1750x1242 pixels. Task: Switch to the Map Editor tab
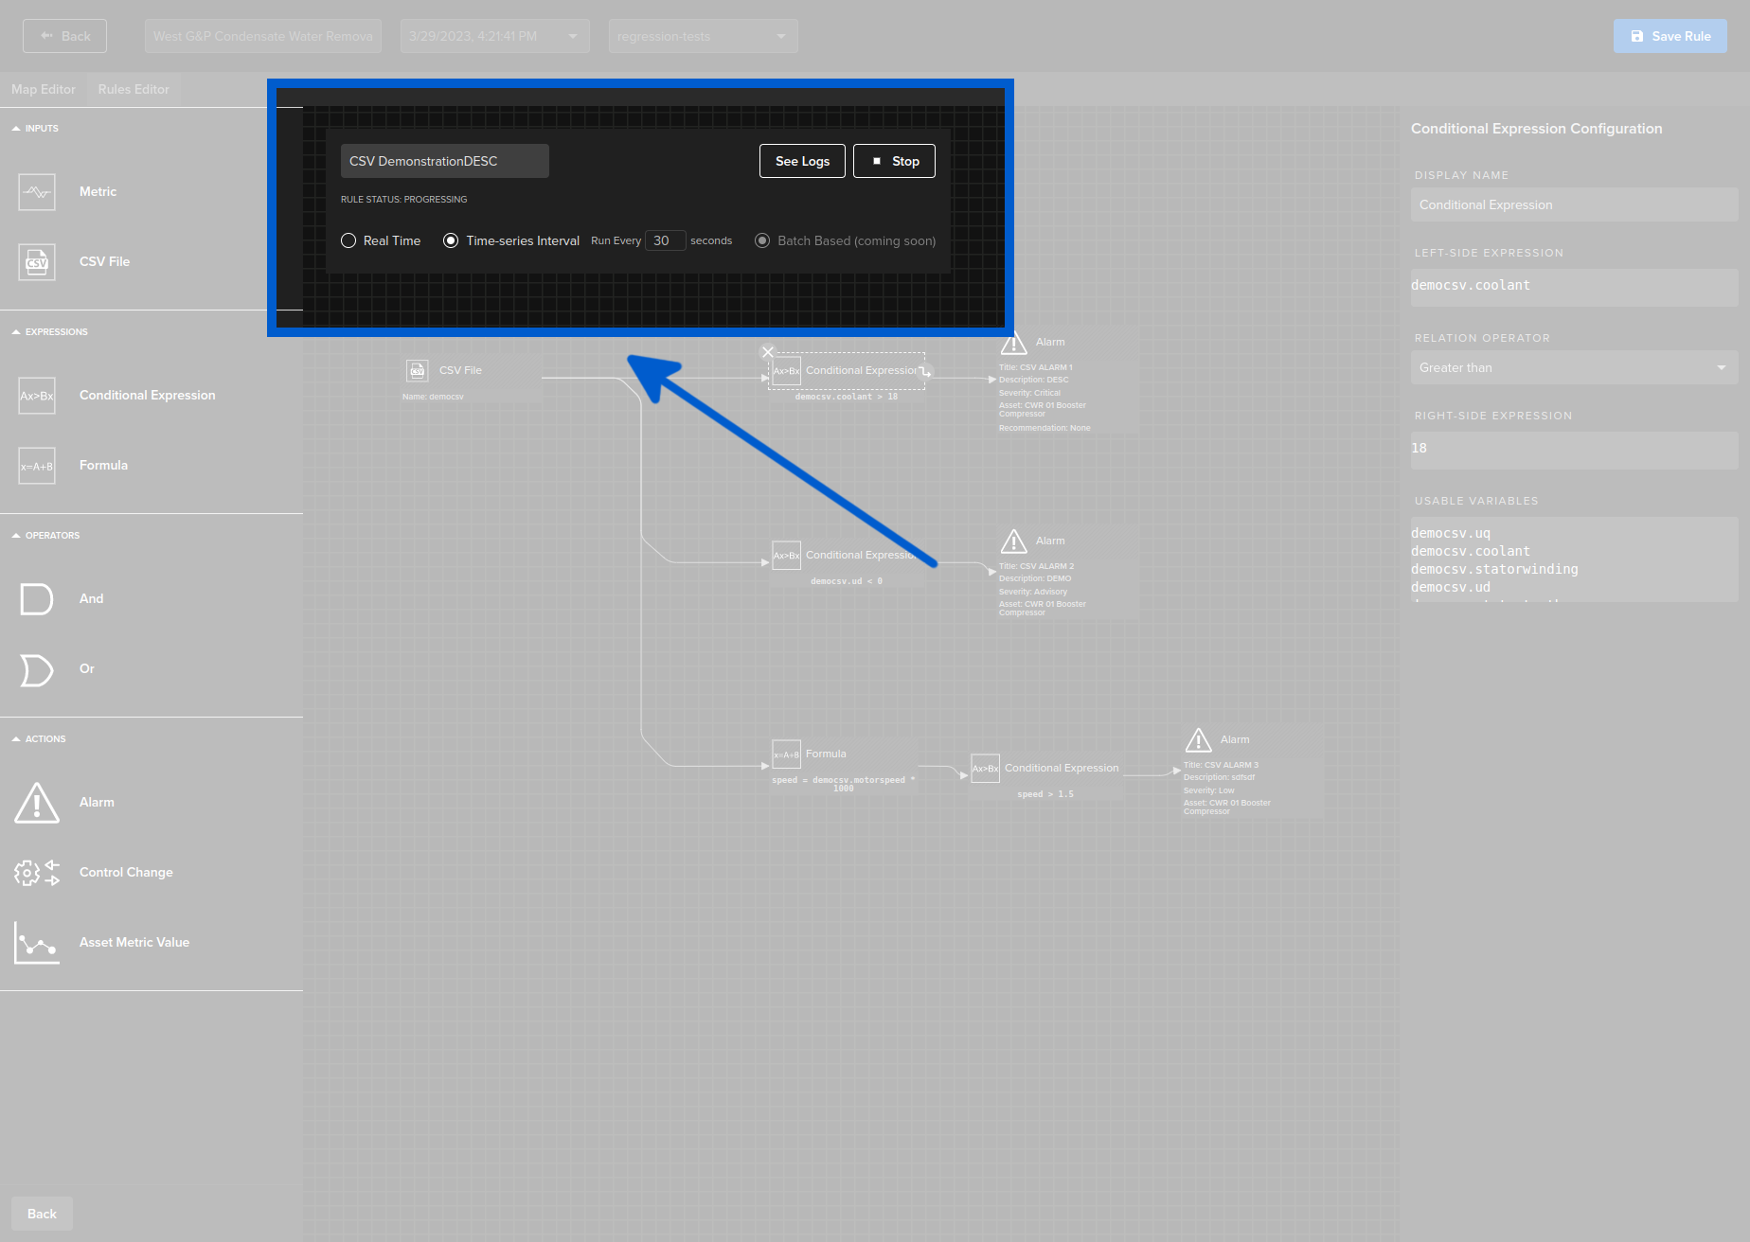(44, 89)
